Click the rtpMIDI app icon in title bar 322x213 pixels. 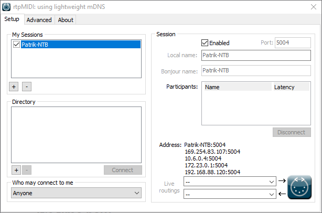point(6,7)
